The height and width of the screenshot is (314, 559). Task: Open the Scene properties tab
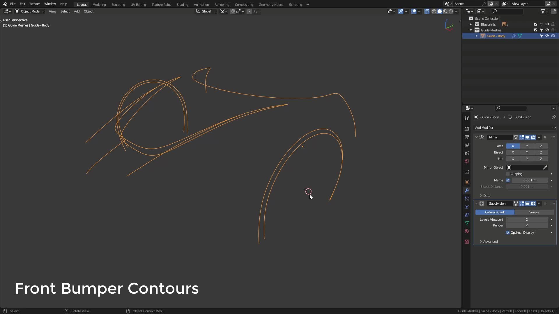tap(467, 153)
